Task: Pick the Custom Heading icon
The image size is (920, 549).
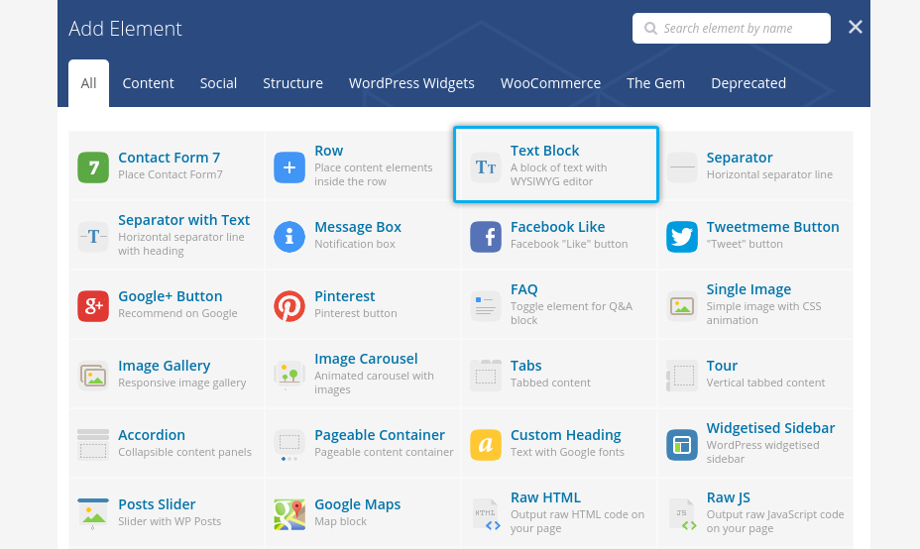Action: [x=486, y=445]
